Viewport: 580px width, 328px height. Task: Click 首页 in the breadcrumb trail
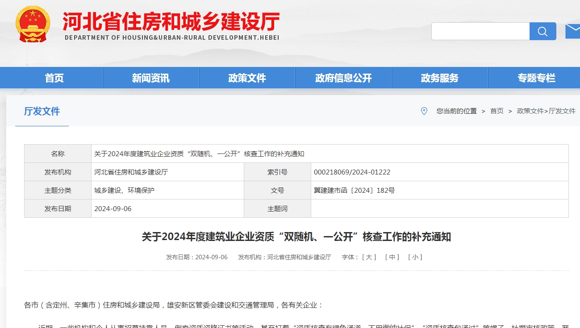point(497,111)
